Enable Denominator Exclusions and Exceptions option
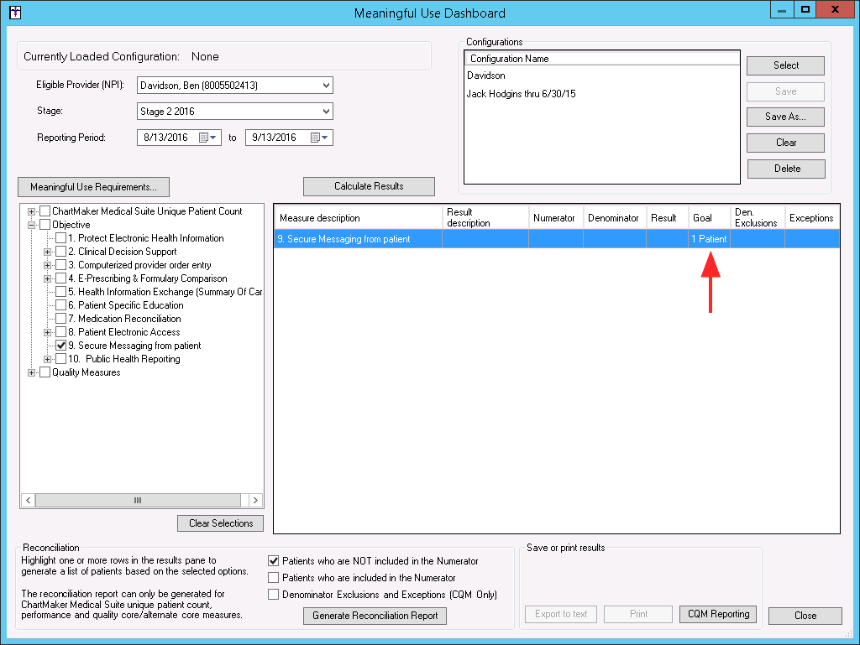 click(x=273, y=595)
